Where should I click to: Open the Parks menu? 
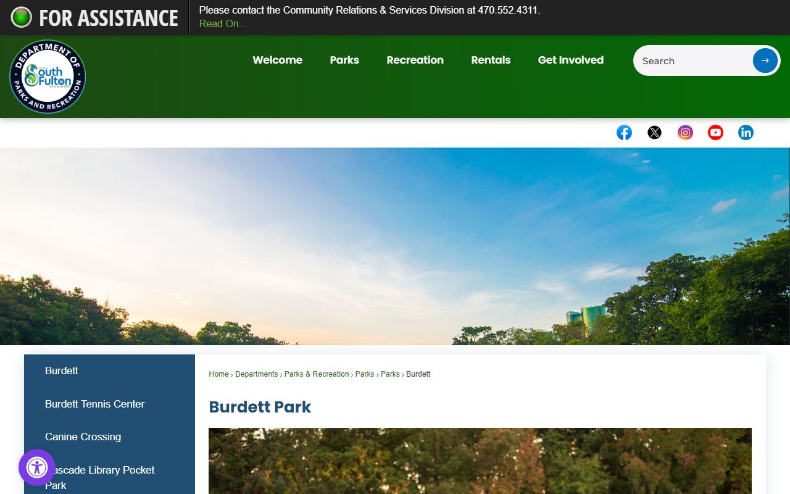[x=344, y=60]
